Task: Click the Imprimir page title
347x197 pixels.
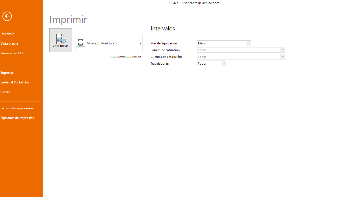Action: 68,20
